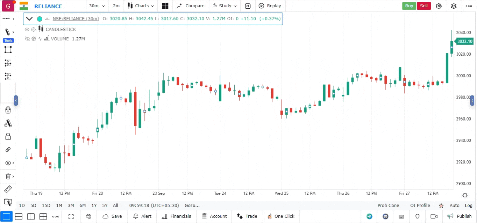Select the crosshair cursor tool

(x=6, y=19)
